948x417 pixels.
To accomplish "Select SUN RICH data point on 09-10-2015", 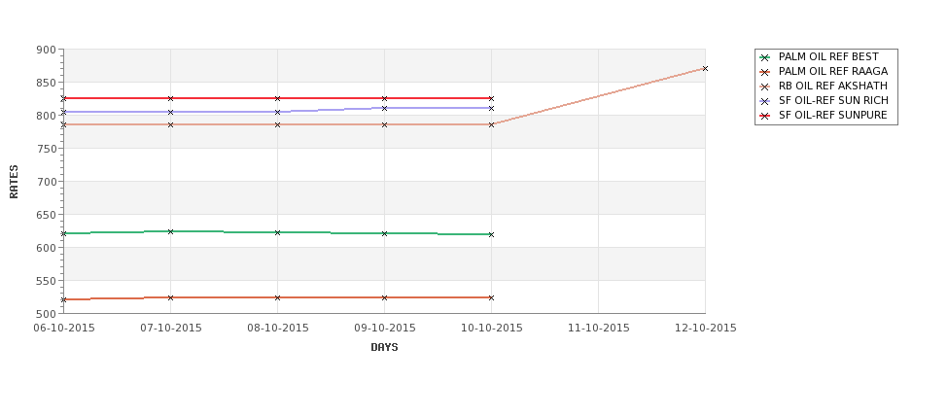I will [x=384, y=108].
